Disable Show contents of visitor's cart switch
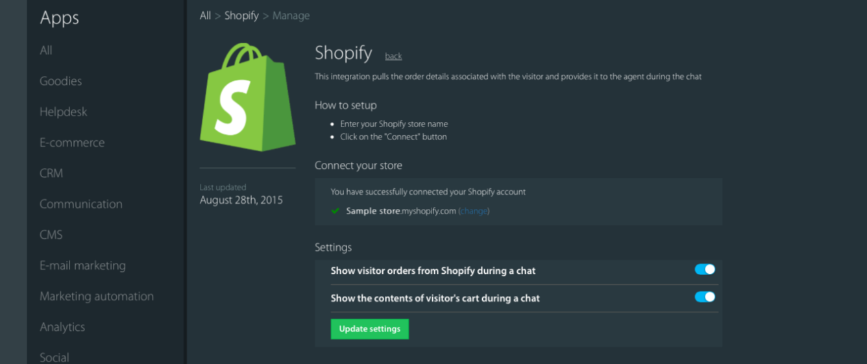 [x=705, y=297]
